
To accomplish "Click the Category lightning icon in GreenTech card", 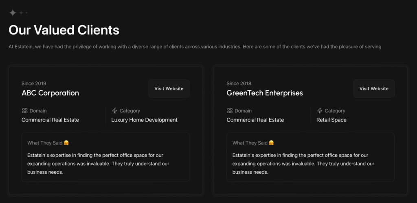I will click(x=320, y=111).
